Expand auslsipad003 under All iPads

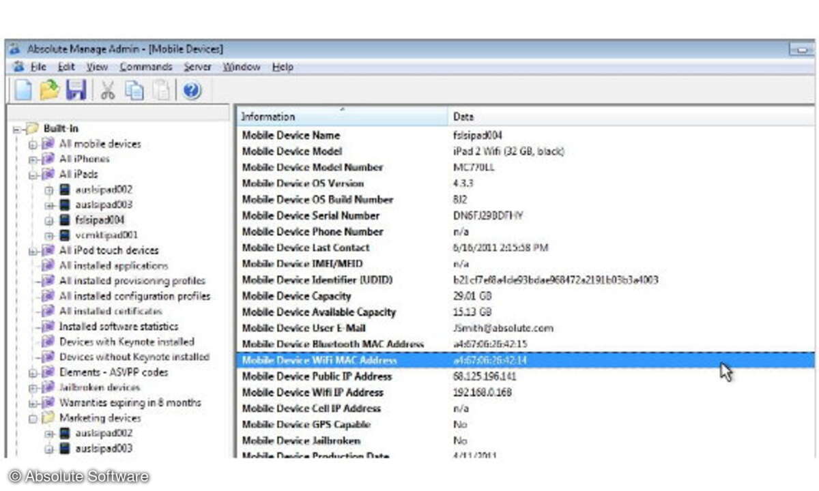tap(49, 205)
